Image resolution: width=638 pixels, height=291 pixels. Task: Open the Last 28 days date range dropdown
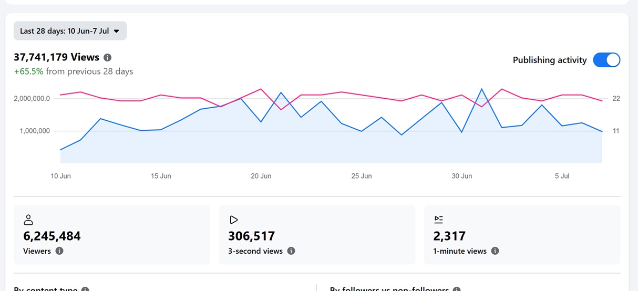(70, 31)
